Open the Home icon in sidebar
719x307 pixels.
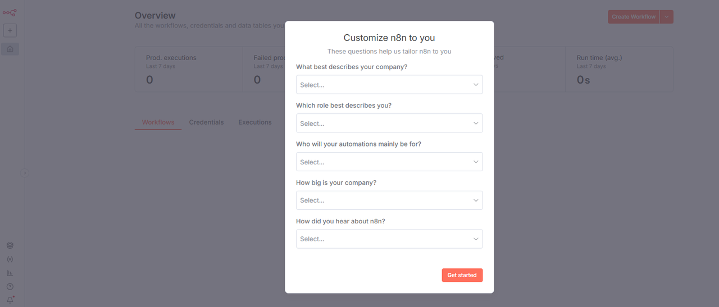(x=10, y=49)
